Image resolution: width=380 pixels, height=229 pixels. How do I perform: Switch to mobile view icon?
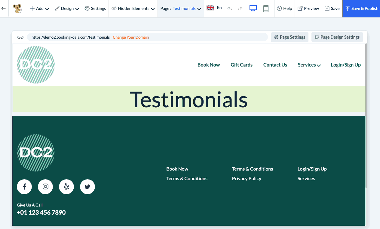point(266,8)
